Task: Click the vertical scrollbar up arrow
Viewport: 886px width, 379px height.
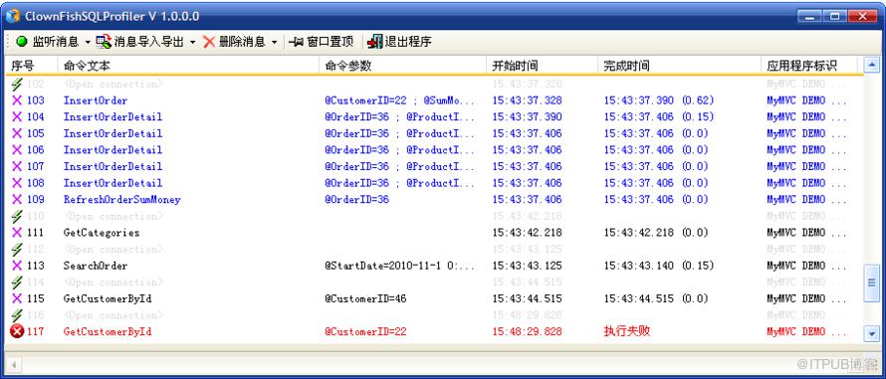Action: click(872, 64)
